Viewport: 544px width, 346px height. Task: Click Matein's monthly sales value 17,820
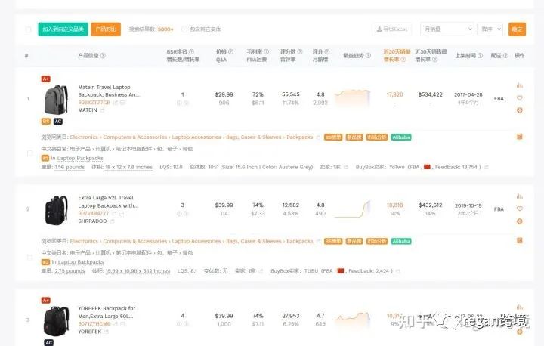click(x=395, y=94)
